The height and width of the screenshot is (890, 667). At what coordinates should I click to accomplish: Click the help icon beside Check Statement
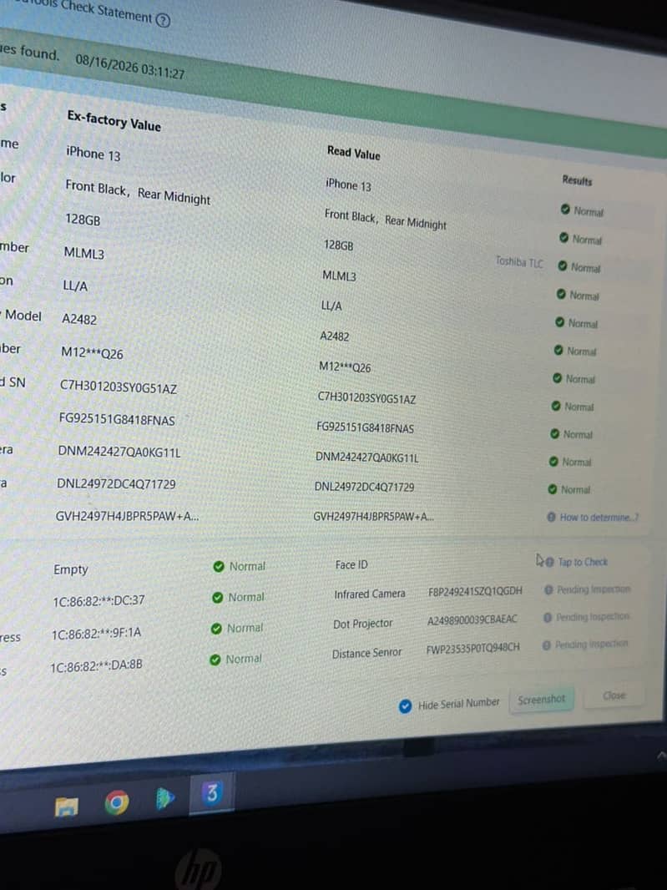(x=163, y=20)
